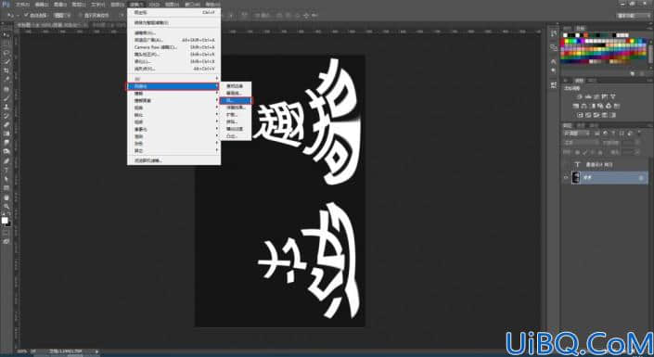Choose Camera Raw Filter menu item
Image resolution: width=654 pixels, height=357 pixels.
[173, 47]
